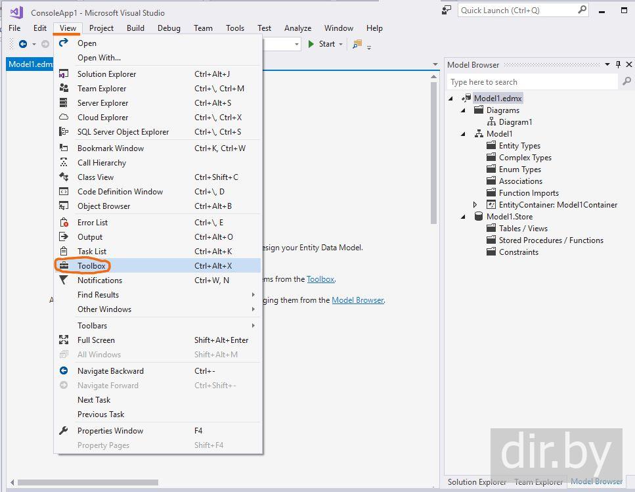Click the Model Browser hyperlink in designer
The image size is (635, 492).
pos(357,300)
